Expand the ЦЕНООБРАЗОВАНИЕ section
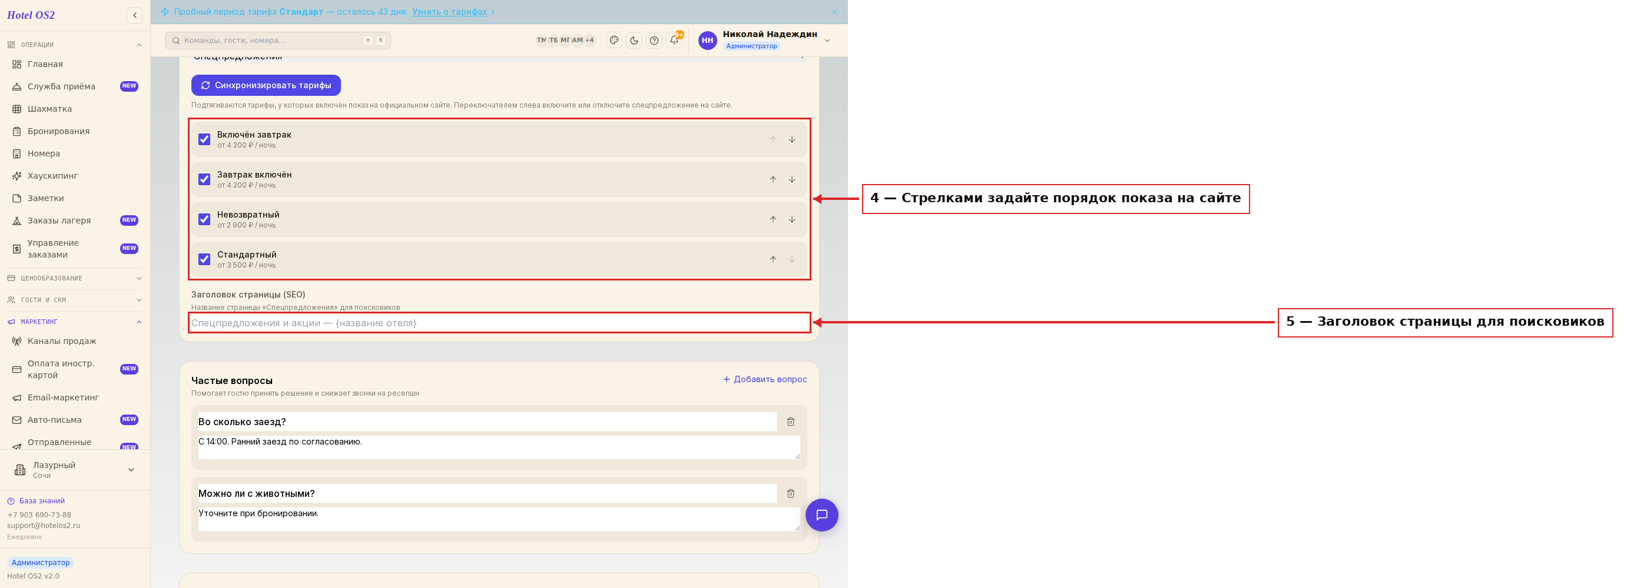The image size is (1627, 588). (x=75, y=278)
